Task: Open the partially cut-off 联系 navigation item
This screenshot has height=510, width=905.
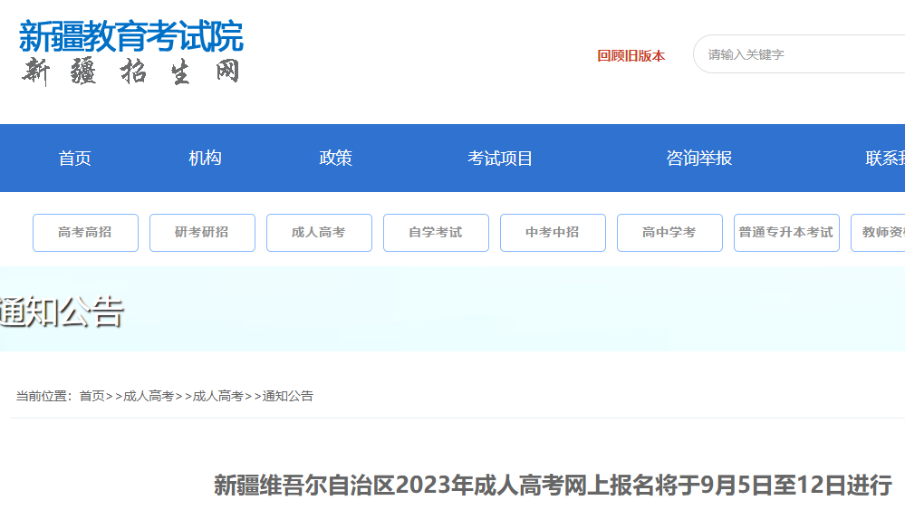Action: (x=885, y=159)
